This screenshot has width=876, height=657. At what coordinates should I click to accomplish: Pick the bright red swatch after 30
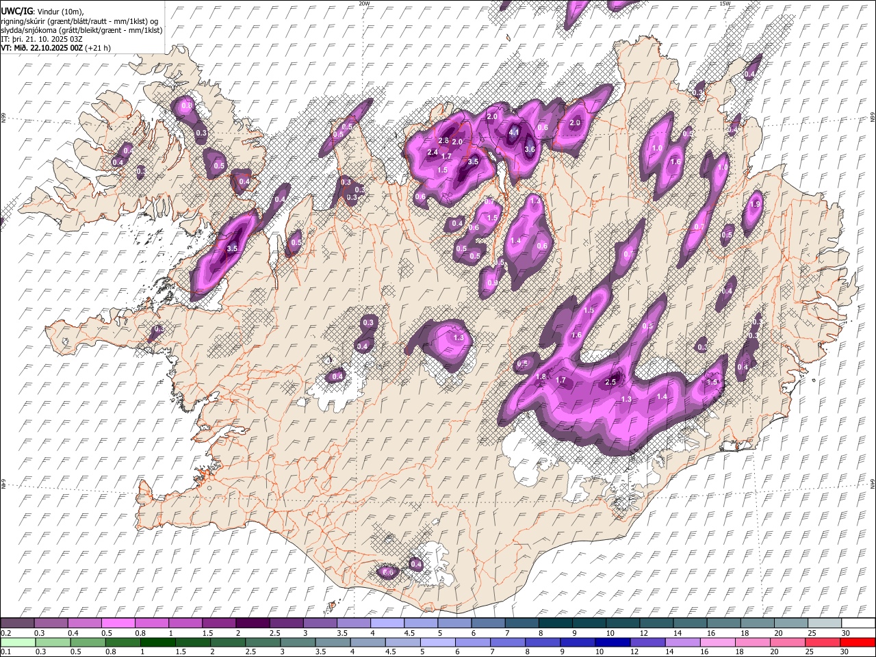coord(857,642)
